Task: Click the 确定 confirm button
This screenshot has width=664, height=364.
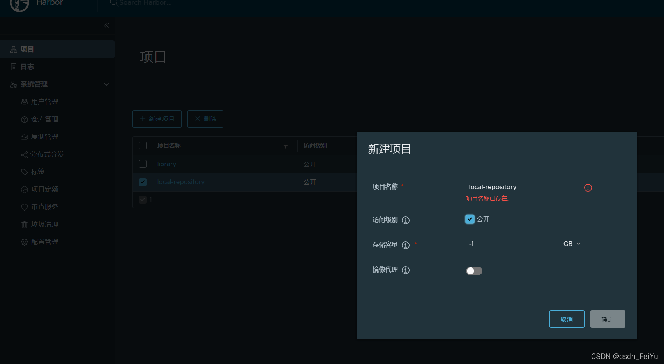Action: tap(607, 319)
